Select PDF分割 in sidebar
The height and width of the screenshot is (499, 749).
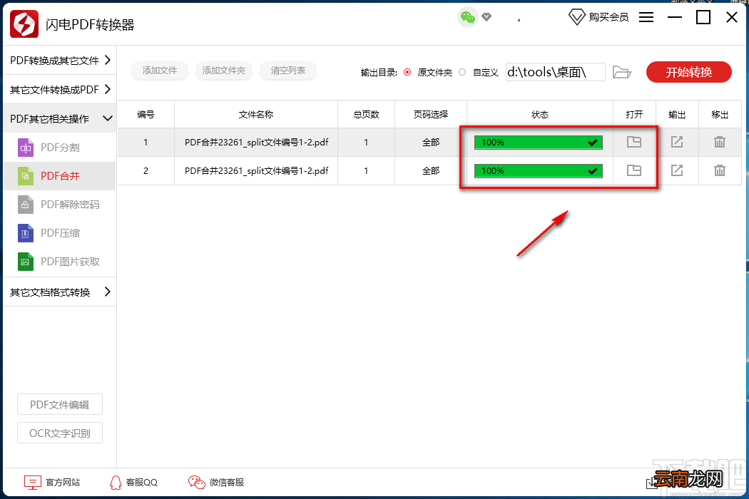60,148
